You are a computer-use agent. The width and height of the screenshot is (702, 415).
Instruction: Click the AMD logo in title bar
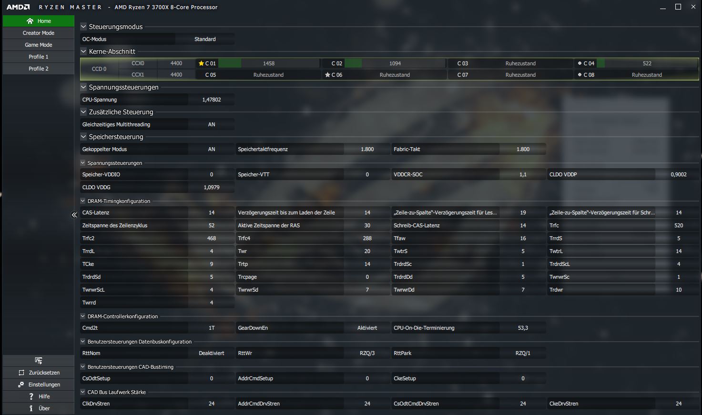pyautogui.click(x=18, y=7)
